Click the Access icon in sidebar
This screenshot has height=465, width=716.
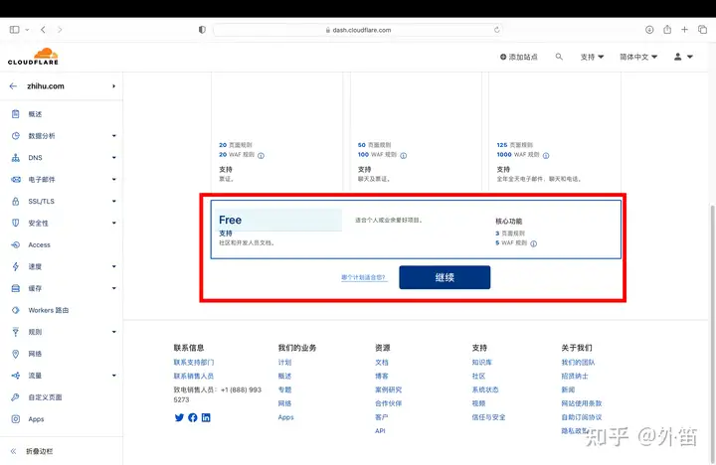pyautogui.click(x=16, y=245)
